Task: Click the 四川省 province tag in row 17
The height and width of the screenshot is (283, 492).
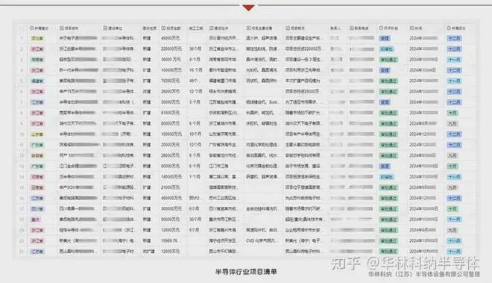Action: (x=37, y=209)
